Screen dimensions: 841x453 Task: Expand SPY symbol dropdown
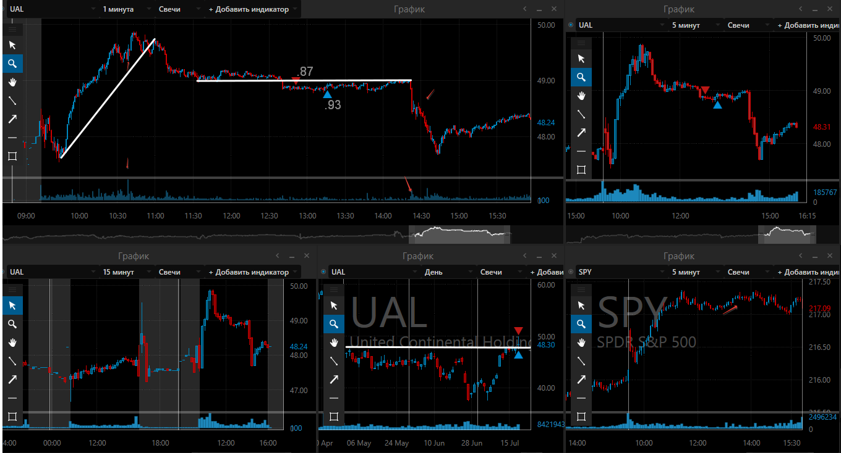[x=661, y=272]
